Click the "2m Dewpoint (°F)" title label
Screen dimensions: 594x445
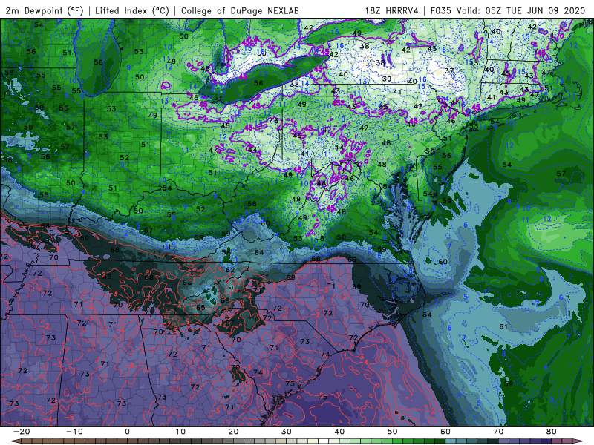45,10
